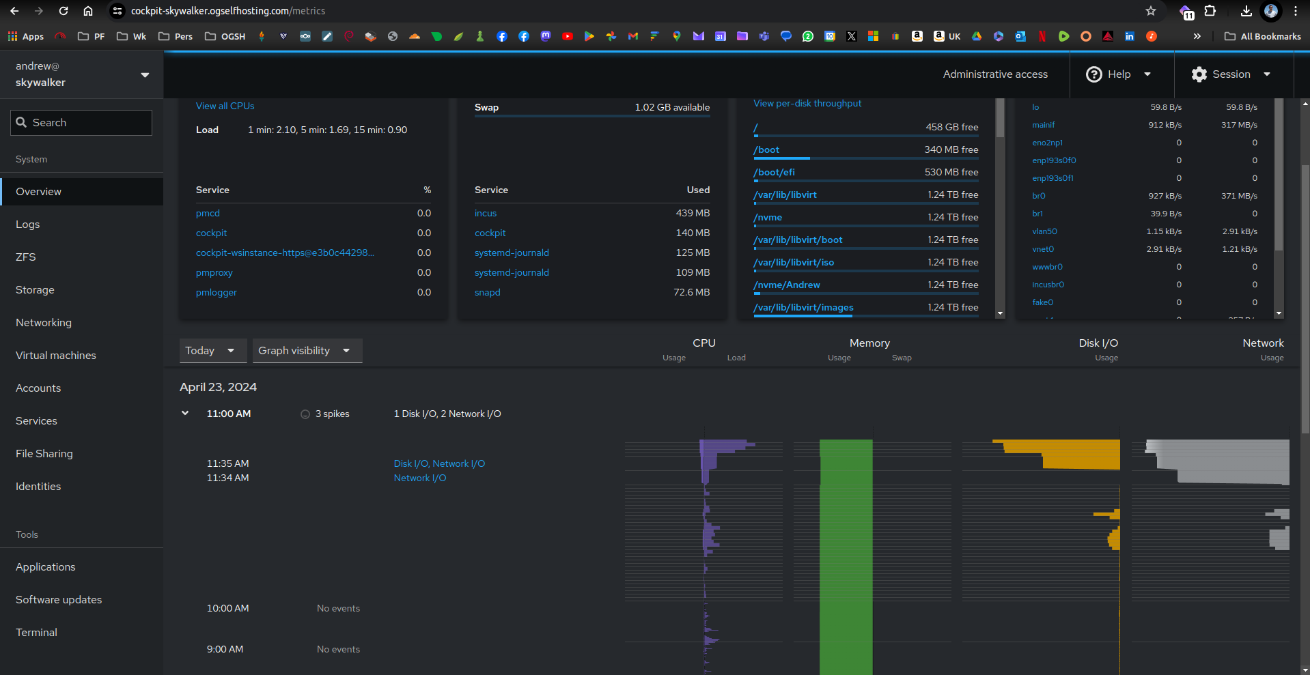The image size is (1310, 675).
Task: Open the browser Extensions puzzle icon
Action: 1210,11
